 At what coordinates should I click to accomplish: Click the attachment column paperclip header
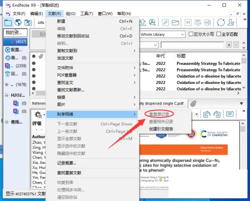pyautogui.click(x=41, y=56)
